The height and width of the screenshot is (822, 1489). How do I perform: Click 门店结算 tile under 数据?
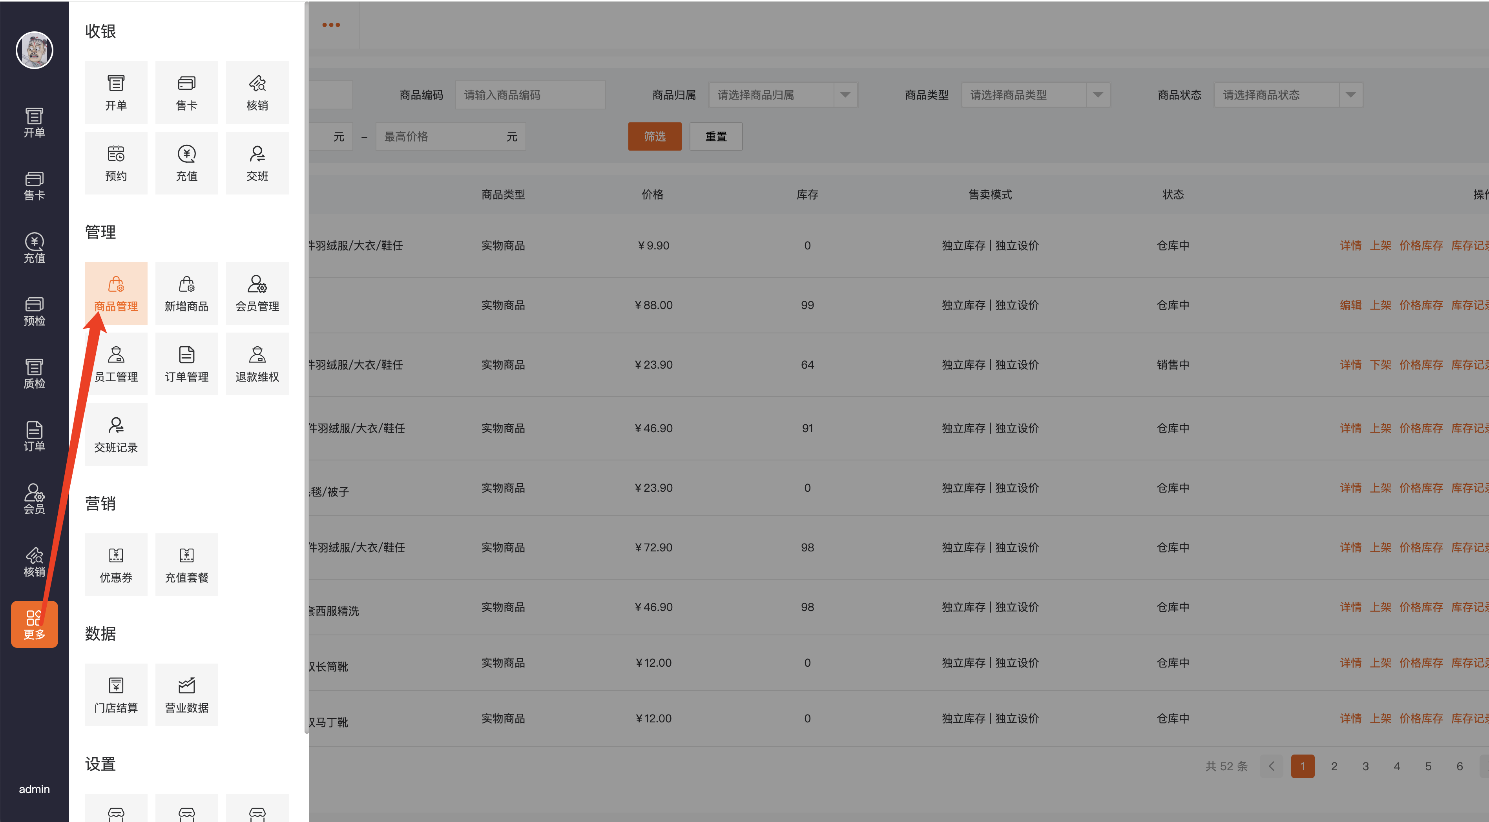pyautogui.click(x=116, y=694)
